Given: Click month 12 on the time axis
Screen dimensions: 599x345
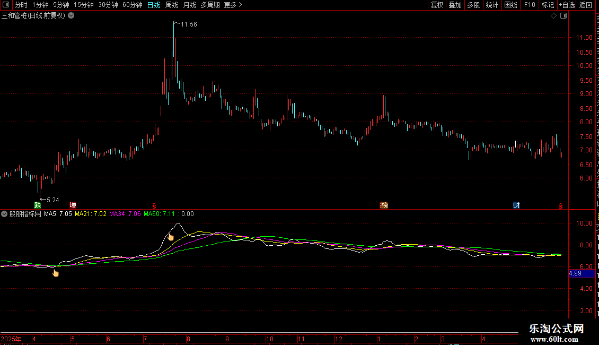Looking at the screenshot, I should pos(339,339).
